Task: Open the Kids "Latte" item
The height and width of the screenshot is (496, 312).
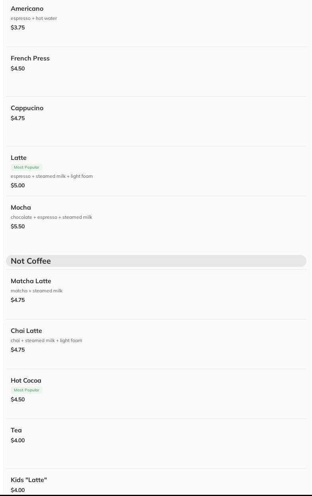Action: click(x=29, y=480)
